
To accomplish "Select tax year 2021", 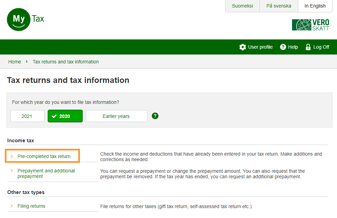I will click(27, 116).
